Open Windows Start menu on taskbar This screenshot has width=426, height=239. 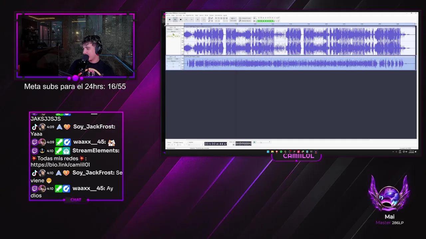click(268, 152)
